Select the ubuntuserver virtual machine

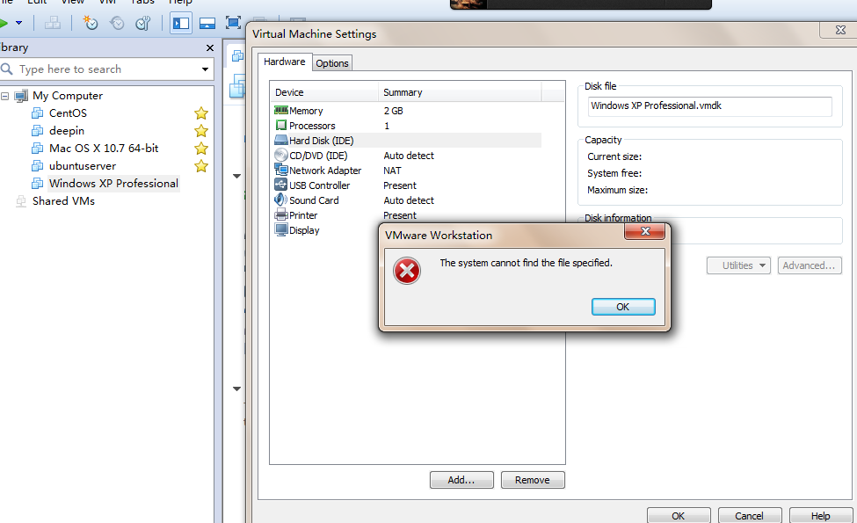[x=83, y=165]
